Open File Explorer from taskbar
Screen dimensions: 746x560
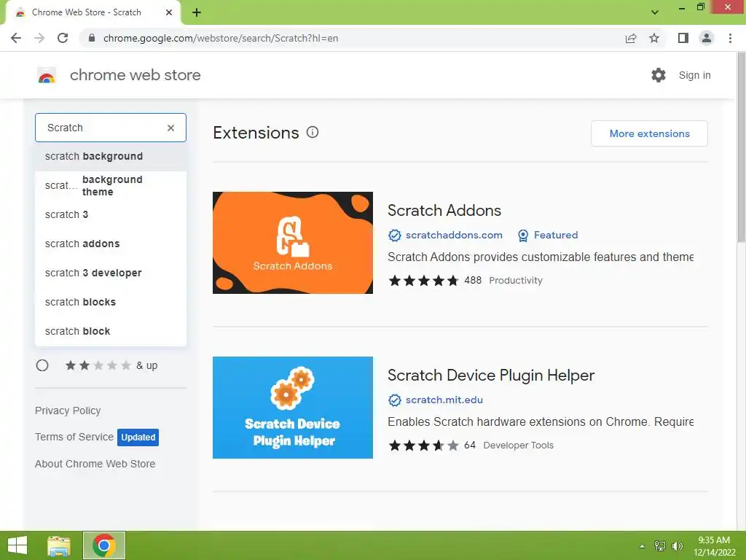[59, 545]
